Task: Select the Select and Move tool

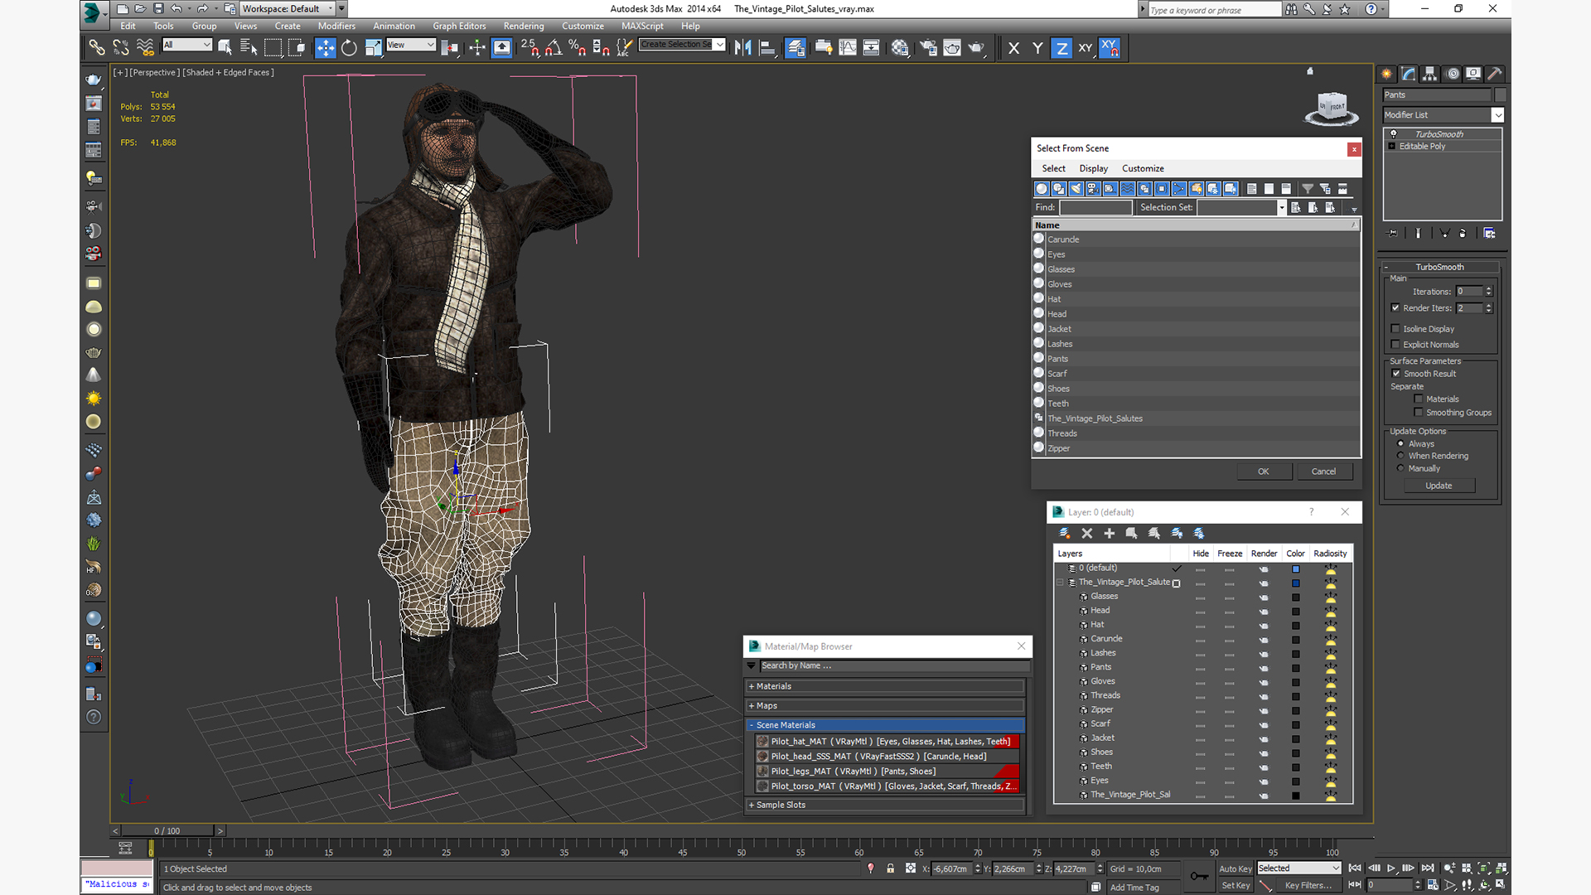Action: click(325, 48)
